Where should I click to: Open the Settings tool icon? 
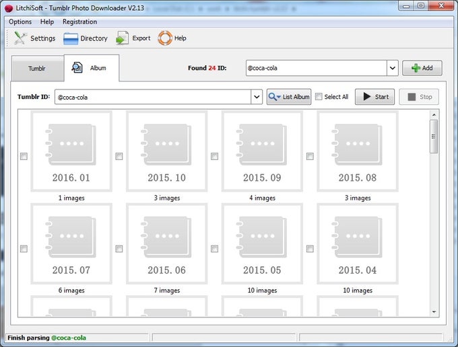pos(20,38)
